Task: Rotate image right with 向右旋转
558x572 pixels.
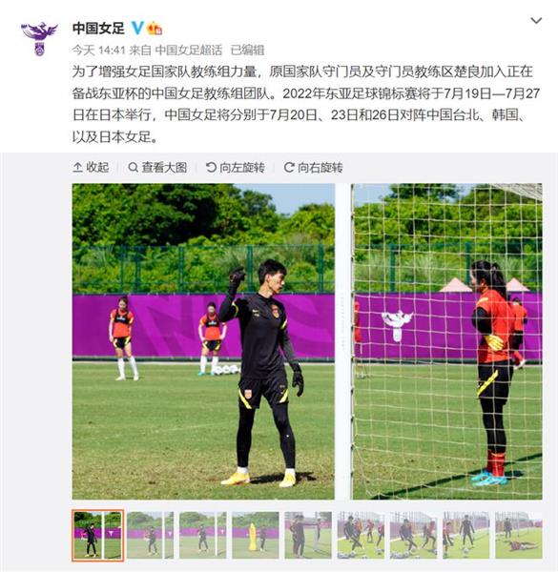Action: pyautogui.click(x=314, y=168)
